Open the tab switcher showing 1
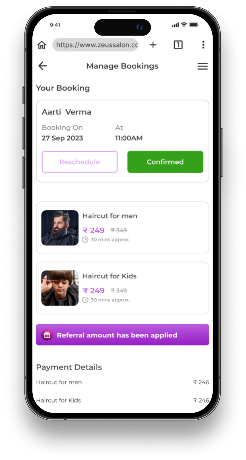 178,45
